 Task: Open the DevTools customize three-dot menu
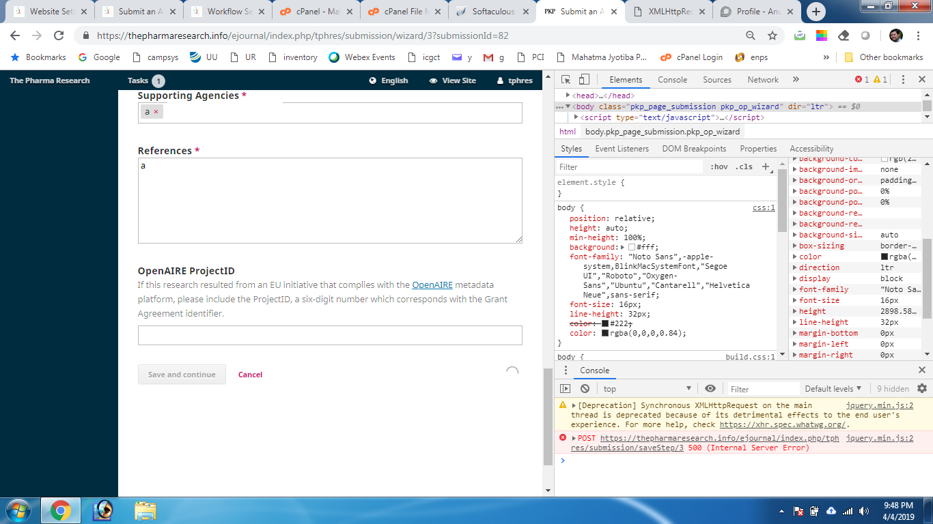[903, 80]
